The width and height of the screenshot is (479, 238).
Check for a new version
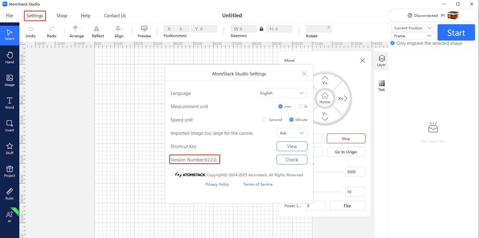(292, 160)
